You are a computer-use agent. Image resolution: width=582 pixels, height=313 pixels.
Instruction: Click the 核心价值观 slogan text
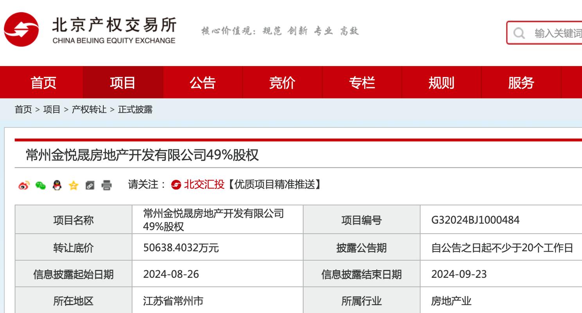click(280, 31)
